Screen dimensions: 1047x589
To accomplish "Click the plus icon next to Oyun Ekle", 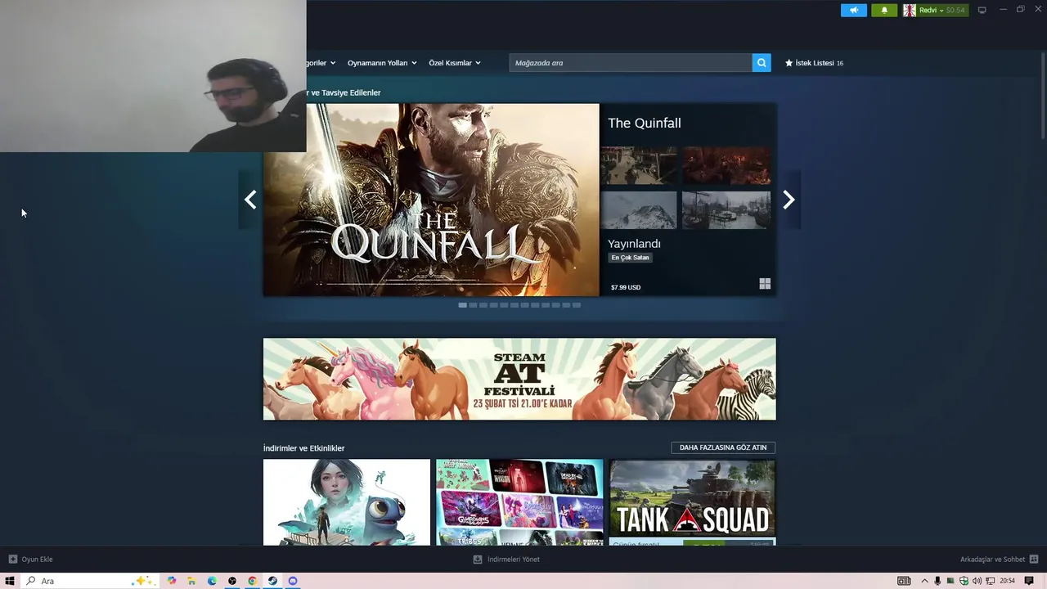I will [x=12, y=560].
